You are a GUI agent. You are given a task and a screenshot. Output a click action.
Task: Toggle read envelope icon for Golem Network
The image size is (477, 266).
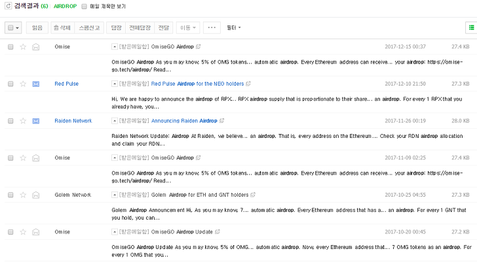[36, 195]
